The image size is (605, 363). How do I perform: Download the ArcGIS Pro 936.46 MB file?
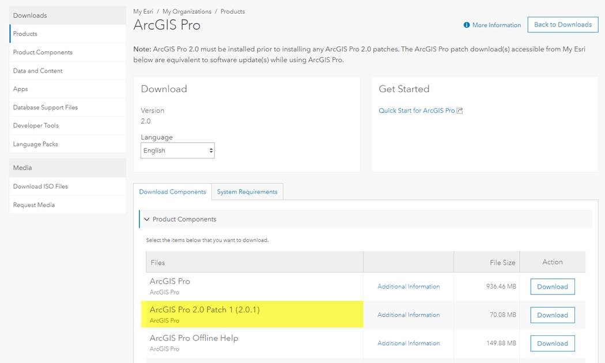pos(552,287)
